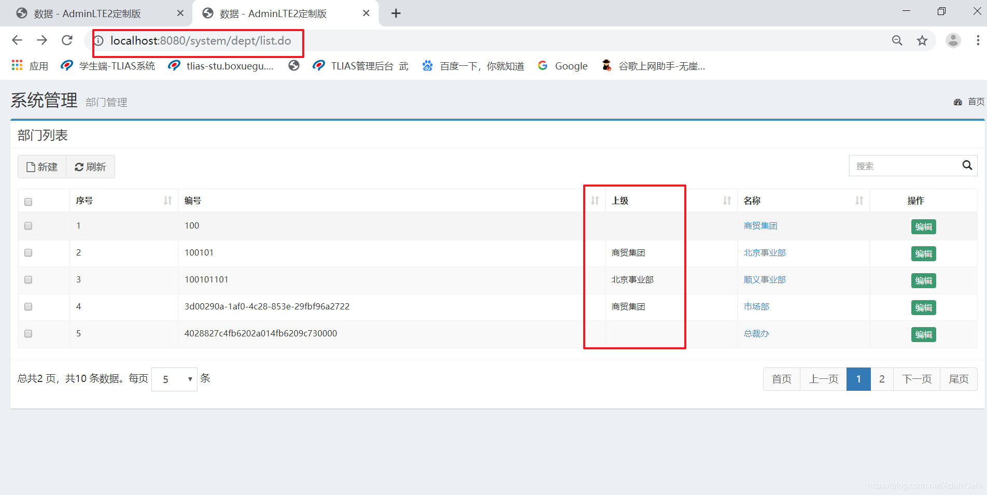Edit the 总裁办 row via 编辑
This screenshot has height=495, width=987.
924,334
